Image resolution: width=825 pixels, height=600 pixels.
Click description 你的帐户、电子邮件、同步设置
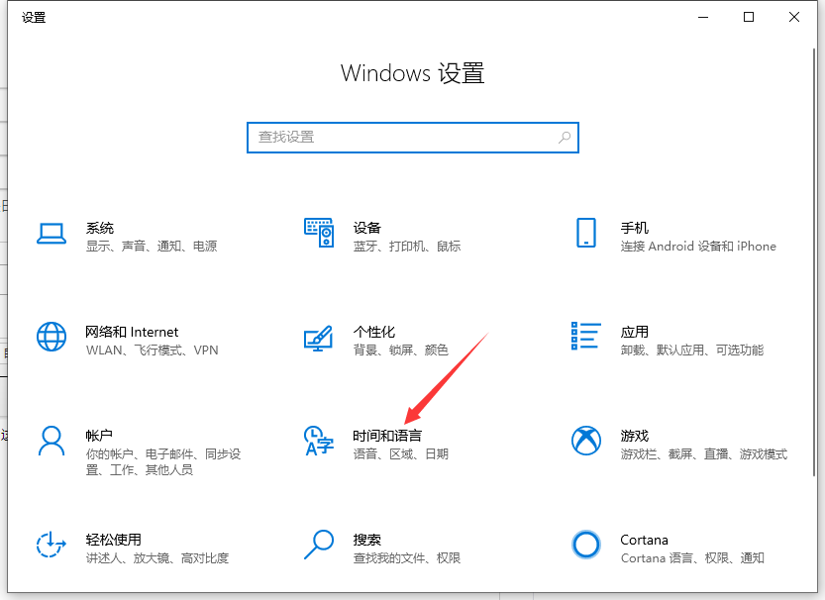coord(163,461)
